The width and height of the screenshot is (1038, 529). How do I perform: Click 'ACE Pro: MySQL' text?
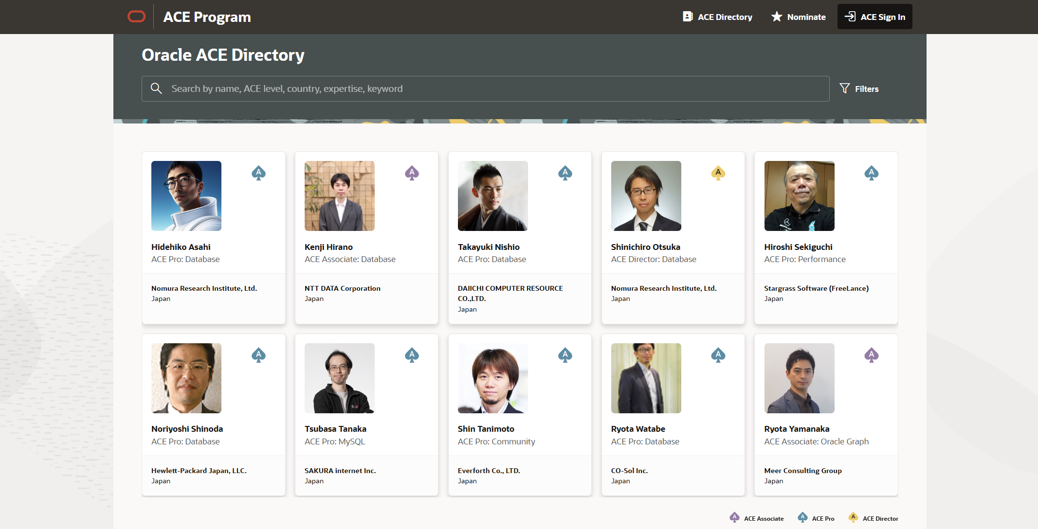pyautogui.click(x=335, y=441)
